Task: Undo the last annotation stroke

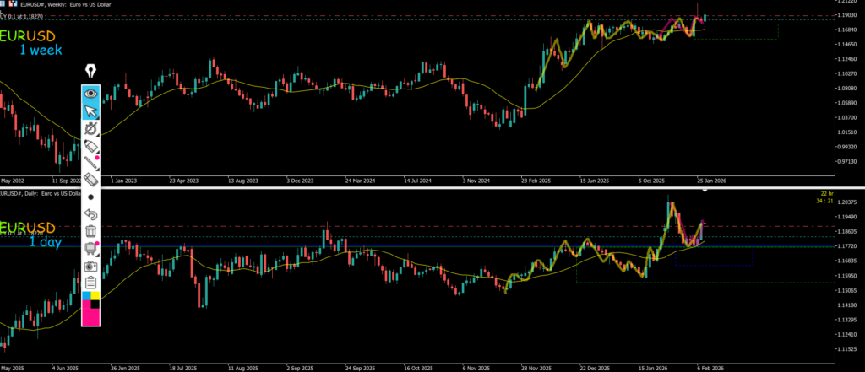Action: pyautogui.click(x=91, y=214)
